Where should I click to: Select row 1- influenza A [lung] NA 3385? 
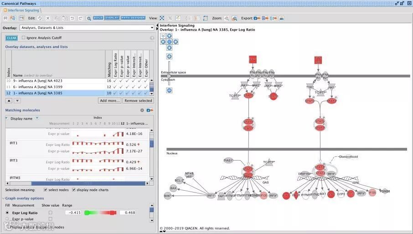(77, 93)
